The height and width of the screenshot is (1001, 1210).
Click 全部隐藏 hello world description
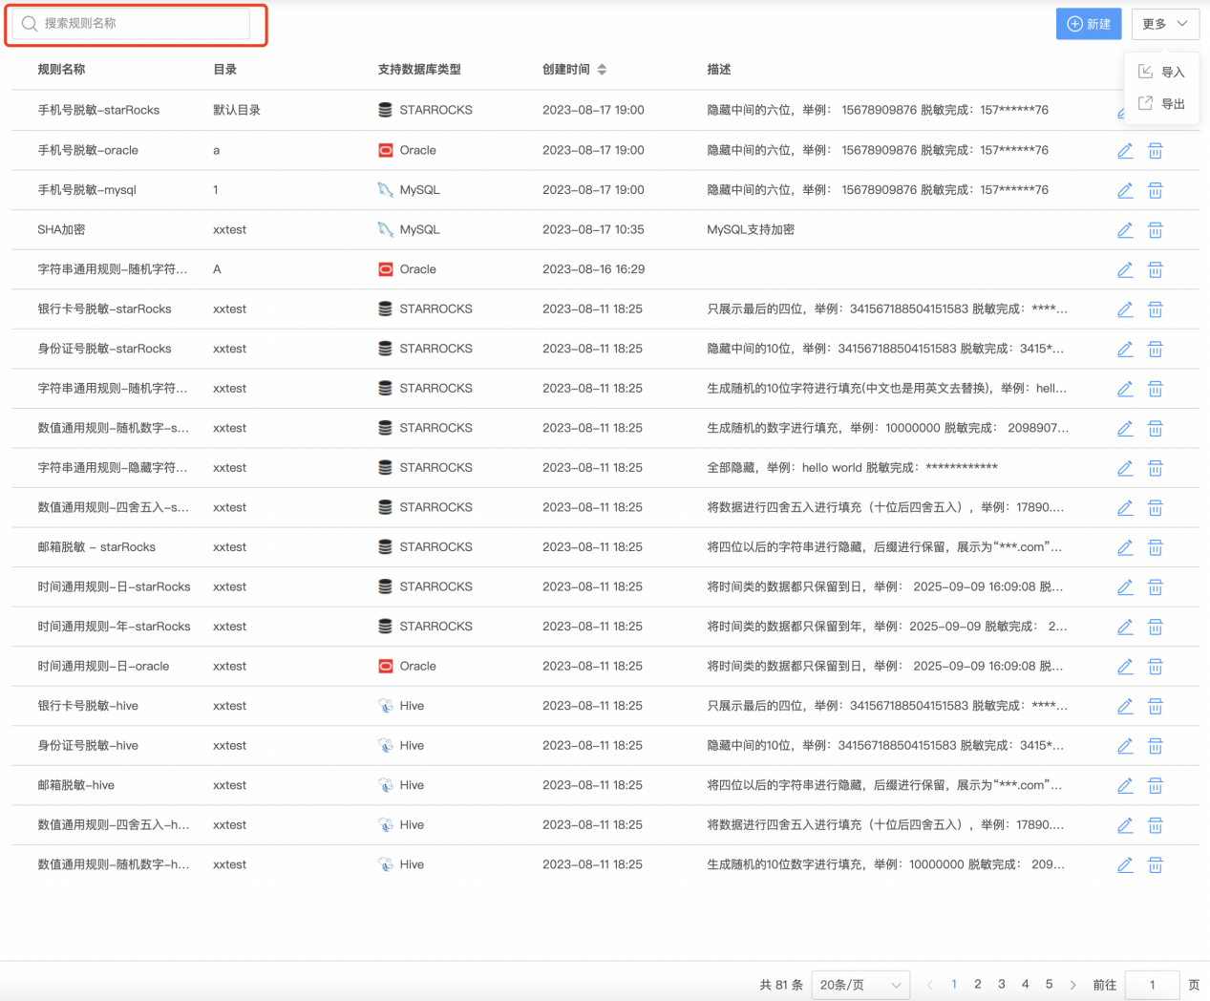[x=852, y=467]
